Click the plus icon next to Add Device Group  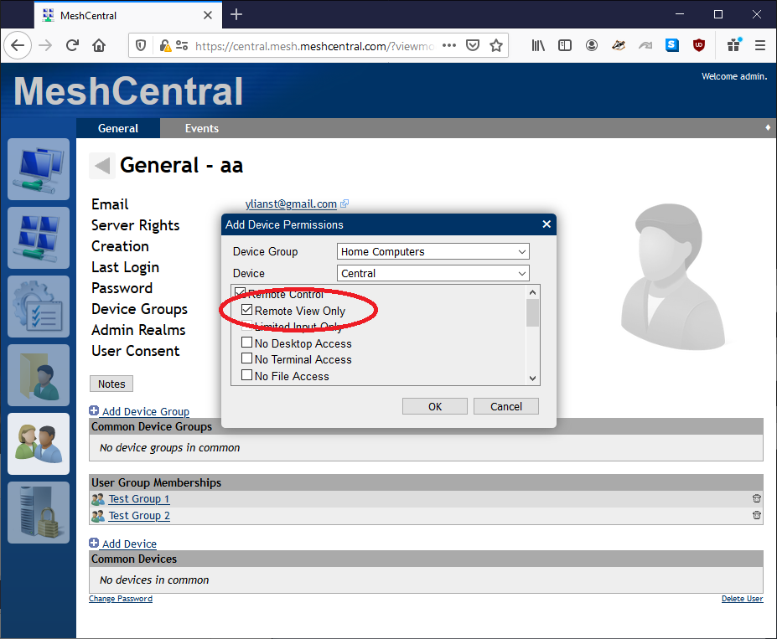pyautogui.click(x=94, y=410)
